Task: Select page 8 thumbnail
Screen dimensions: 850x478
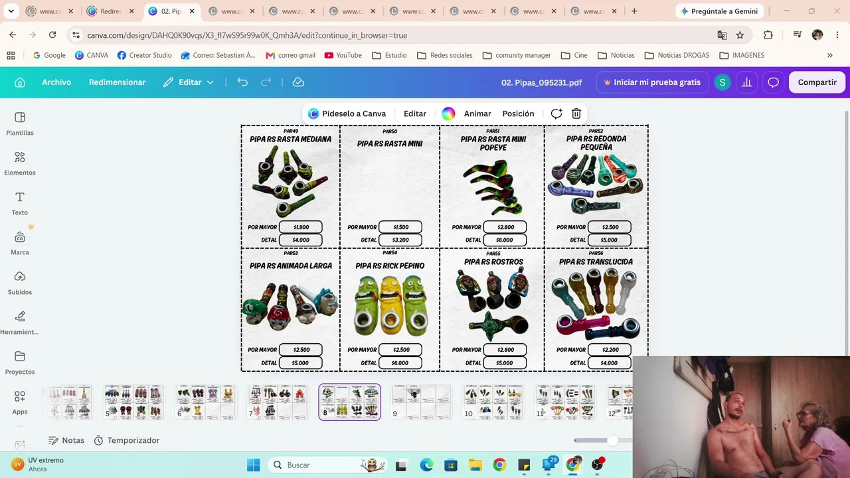Action: [x=350, y=402]
